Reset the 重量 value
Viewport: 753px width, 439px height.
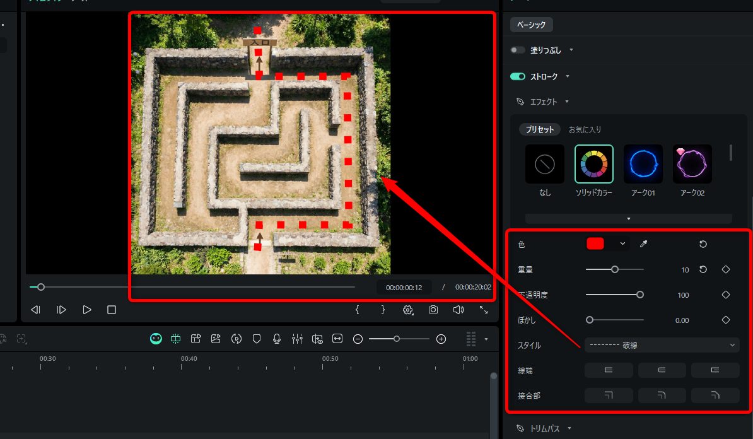(x=703, y=269)
